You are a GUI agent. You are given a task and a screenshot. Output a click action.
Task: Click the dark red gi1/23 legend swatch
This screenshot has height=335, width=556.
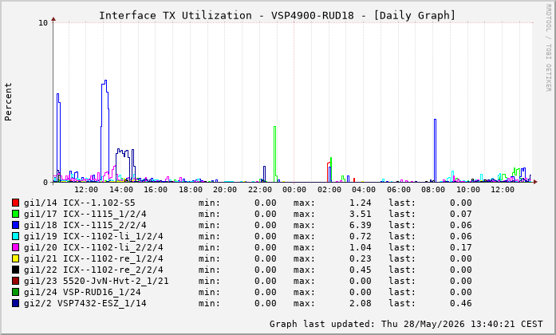(15, 281)
